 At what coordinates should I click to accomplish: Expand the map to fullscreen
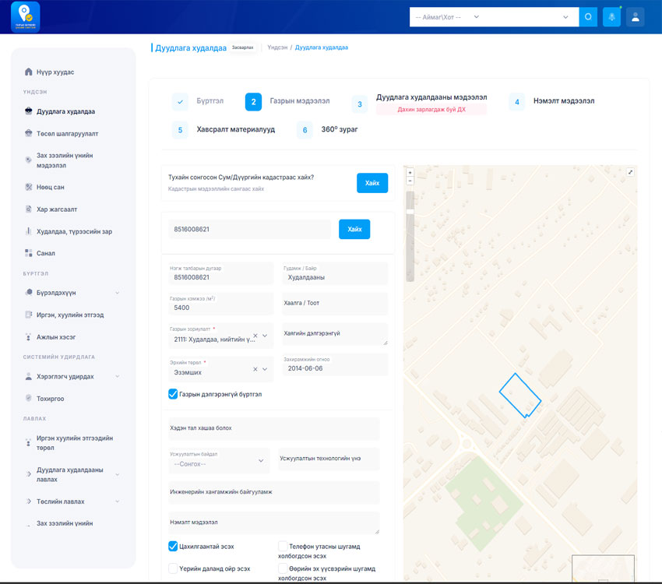[630, 172]
